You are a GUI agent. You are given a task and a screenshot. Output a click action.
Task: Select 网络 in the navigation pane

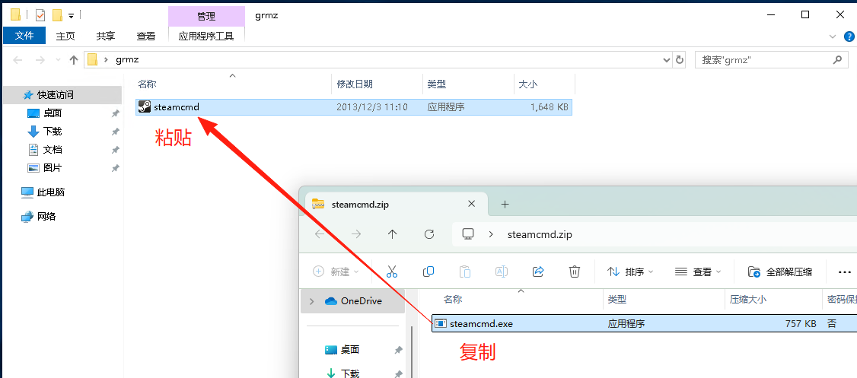pyautogui.click(x=46, y=216)
